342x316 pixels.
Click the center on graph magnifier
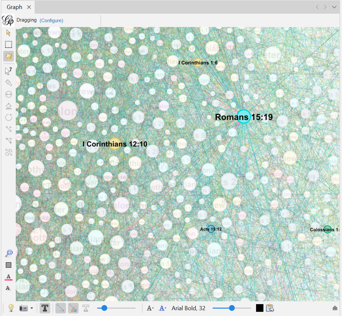coord(9,253)
